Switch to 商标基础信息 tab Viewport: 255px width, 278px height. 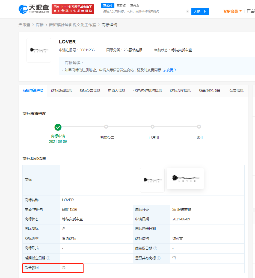pyautogui.click(x=61, y=91)
